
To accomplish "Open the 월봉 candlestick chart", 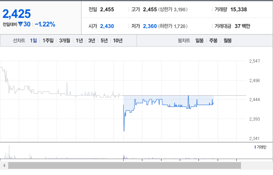I will click(227, 40).
